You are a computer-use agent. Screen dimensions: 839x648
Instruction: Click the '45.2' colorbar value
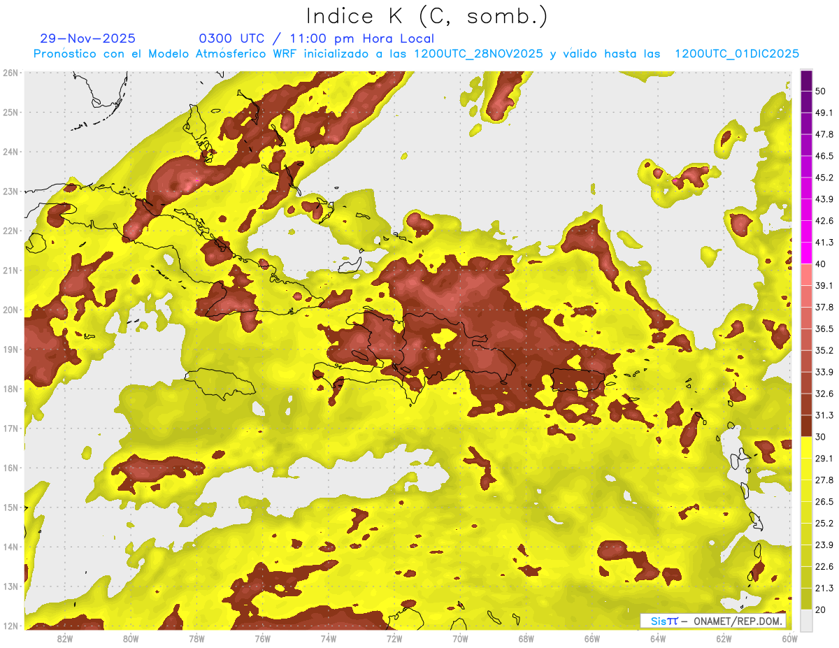click(x=824, y=178)
